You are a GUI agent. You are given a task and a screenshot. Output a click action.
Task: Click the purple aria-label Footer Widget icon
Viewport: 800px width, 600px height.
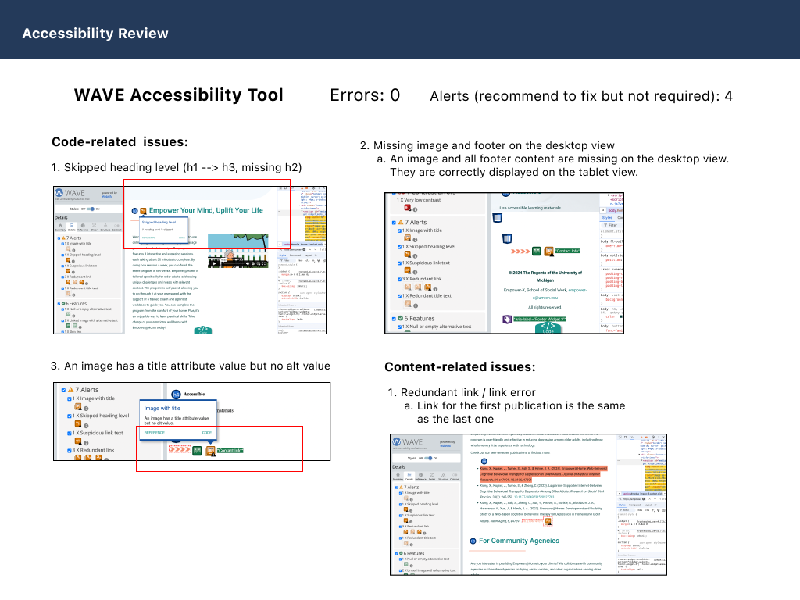pos(507,319)
